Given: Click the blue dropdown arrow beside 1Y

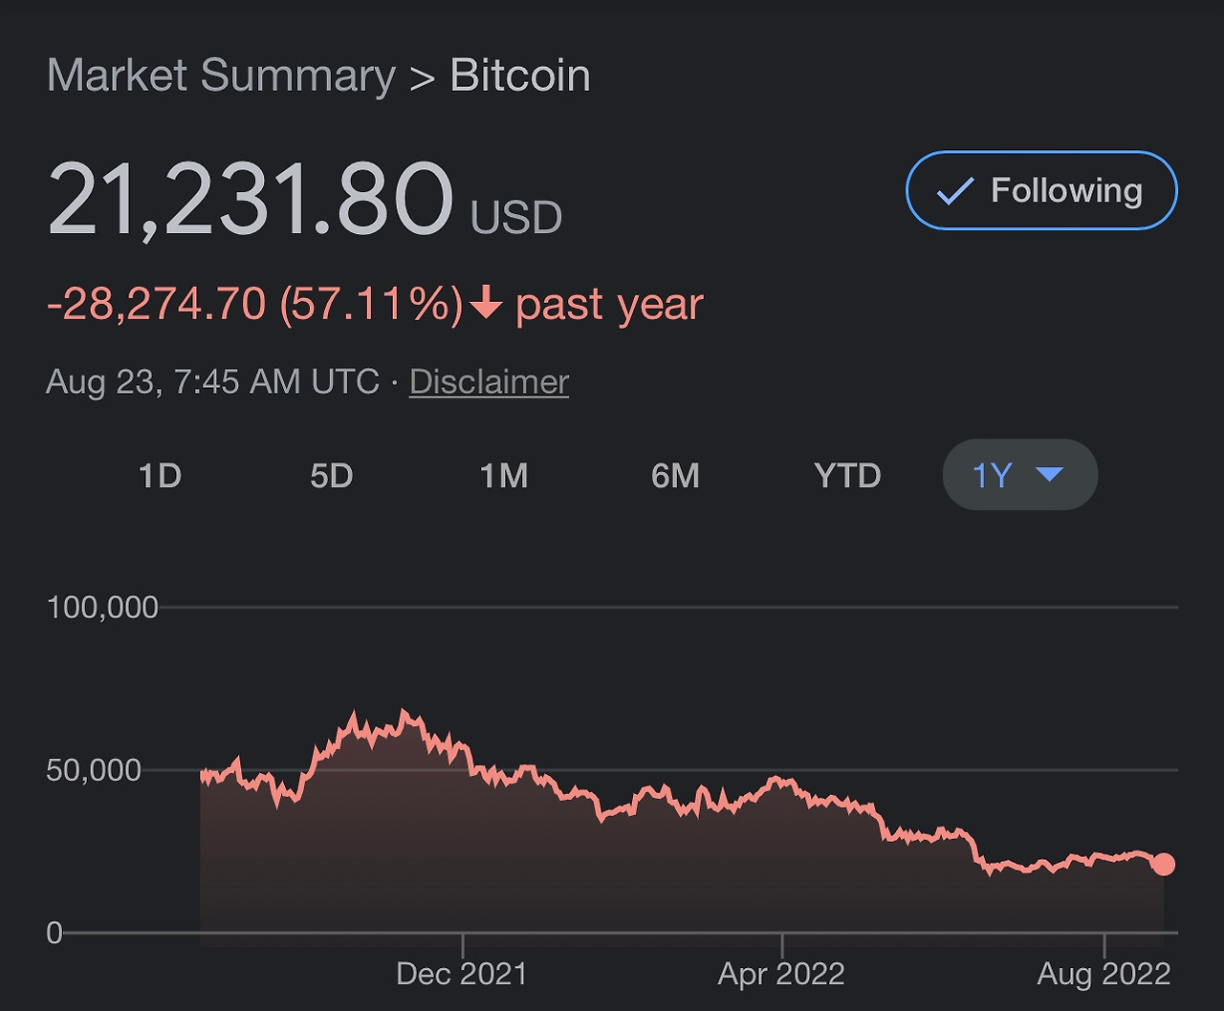Looking at the screenshot, I should (1049, 474).
